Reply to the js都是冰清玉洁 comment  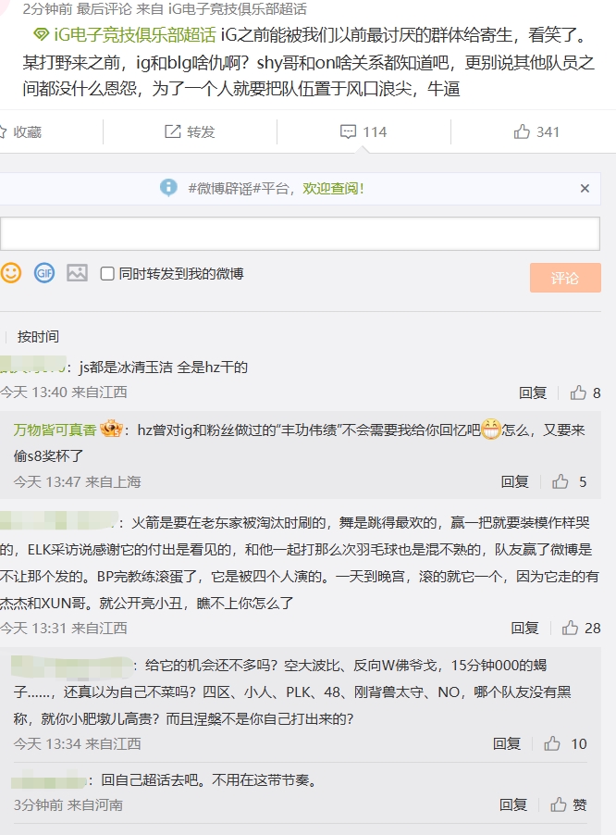[x=533, y=393]
